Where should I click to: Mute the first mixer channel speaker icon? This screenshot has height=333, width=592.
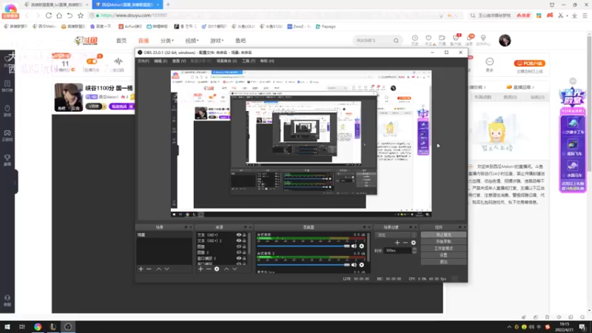click(354, 246)
